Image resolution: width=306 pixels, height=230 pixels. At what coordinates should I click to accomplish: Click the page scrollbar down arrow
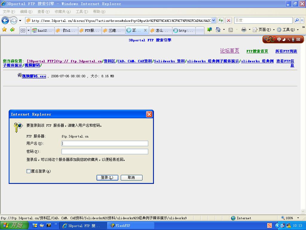click(x=303, y=211)
